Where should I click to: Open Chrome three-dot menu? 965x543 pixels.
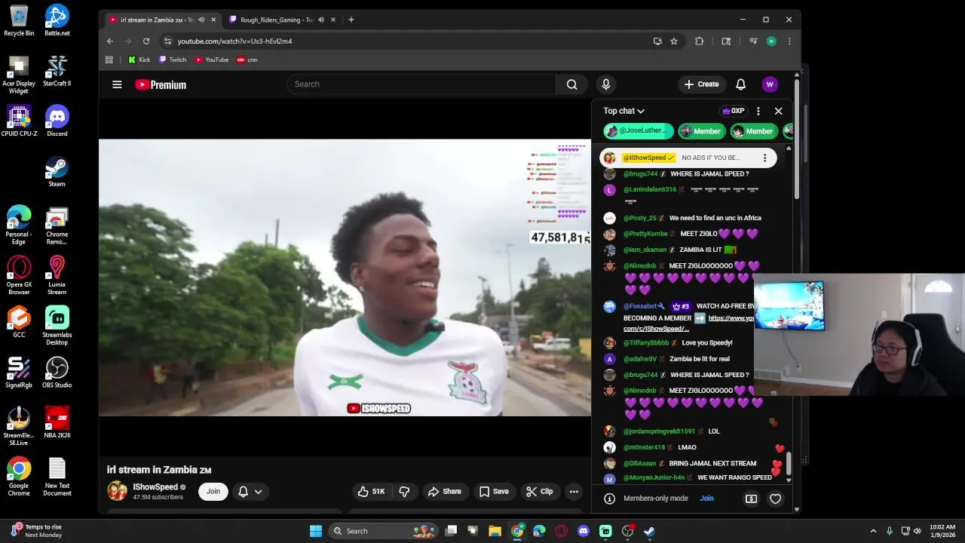point(789,41)
